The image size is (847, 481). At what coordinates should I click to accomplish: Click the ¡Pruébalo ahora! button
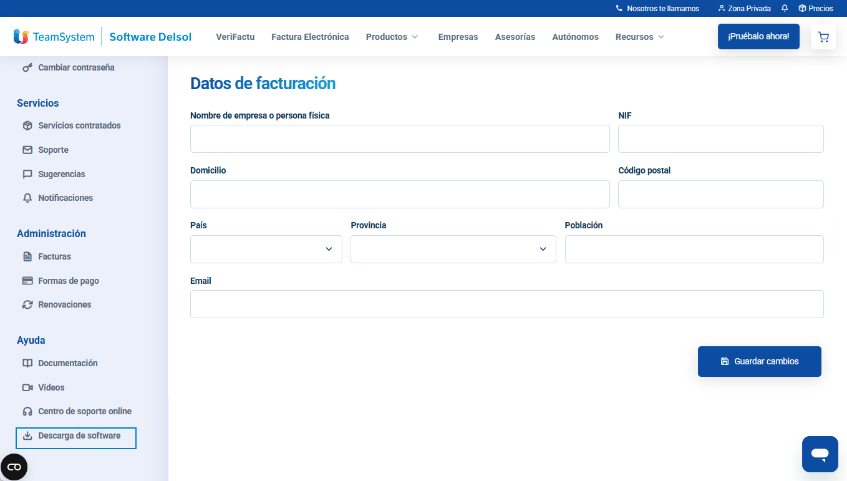coord(758,36)
